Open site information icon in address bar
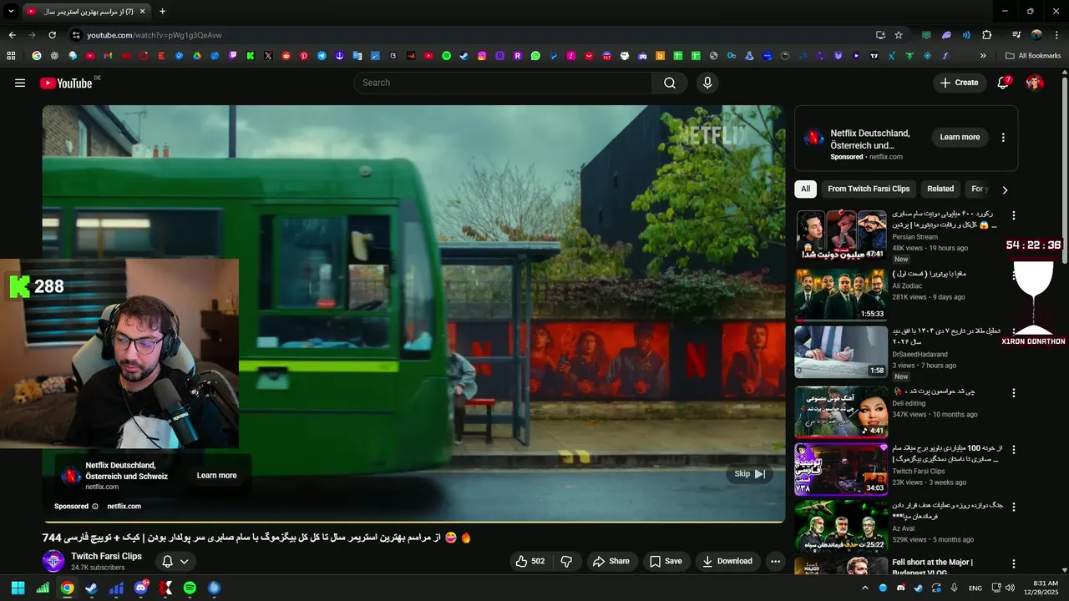The width and height of the screenshot is (1069, 601). (x=76, y=35)
